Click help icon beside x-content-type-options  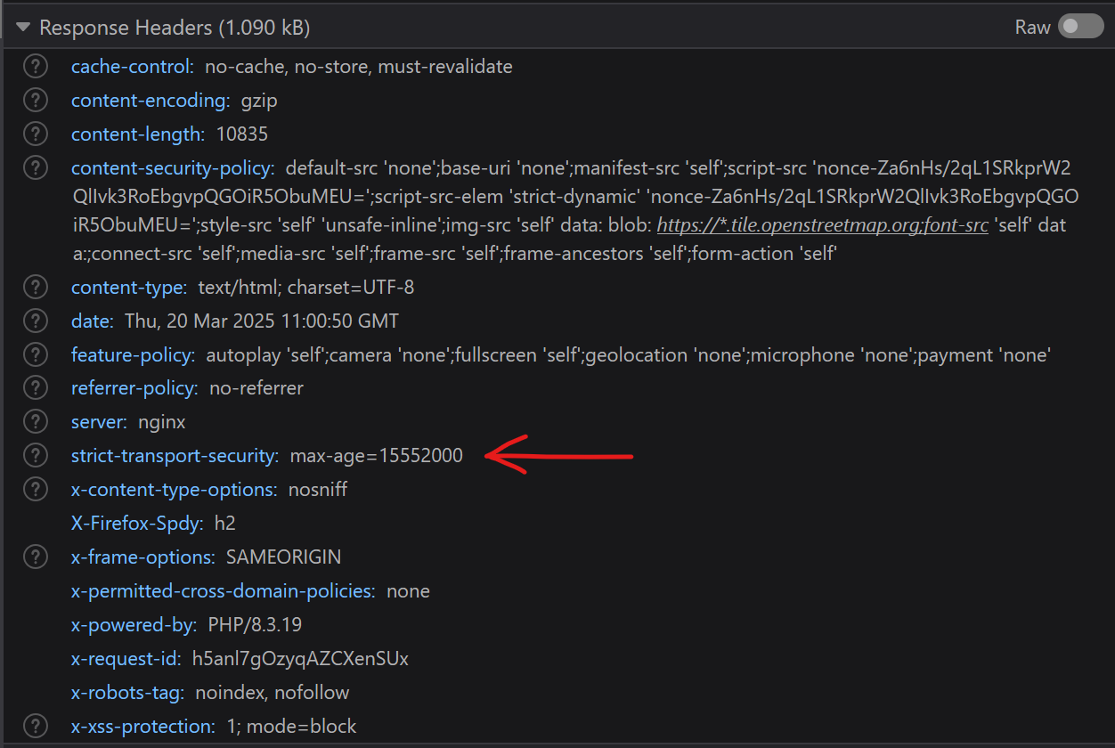tap(35, 490)
